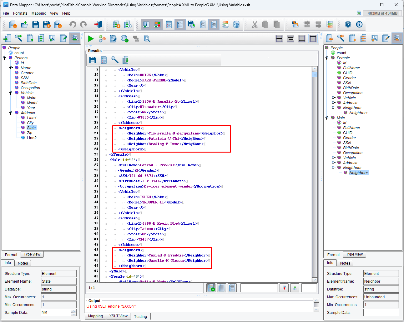Toggle the document with green check button below results
This screenshot has width=404, height=322.
tap(211, 288)
